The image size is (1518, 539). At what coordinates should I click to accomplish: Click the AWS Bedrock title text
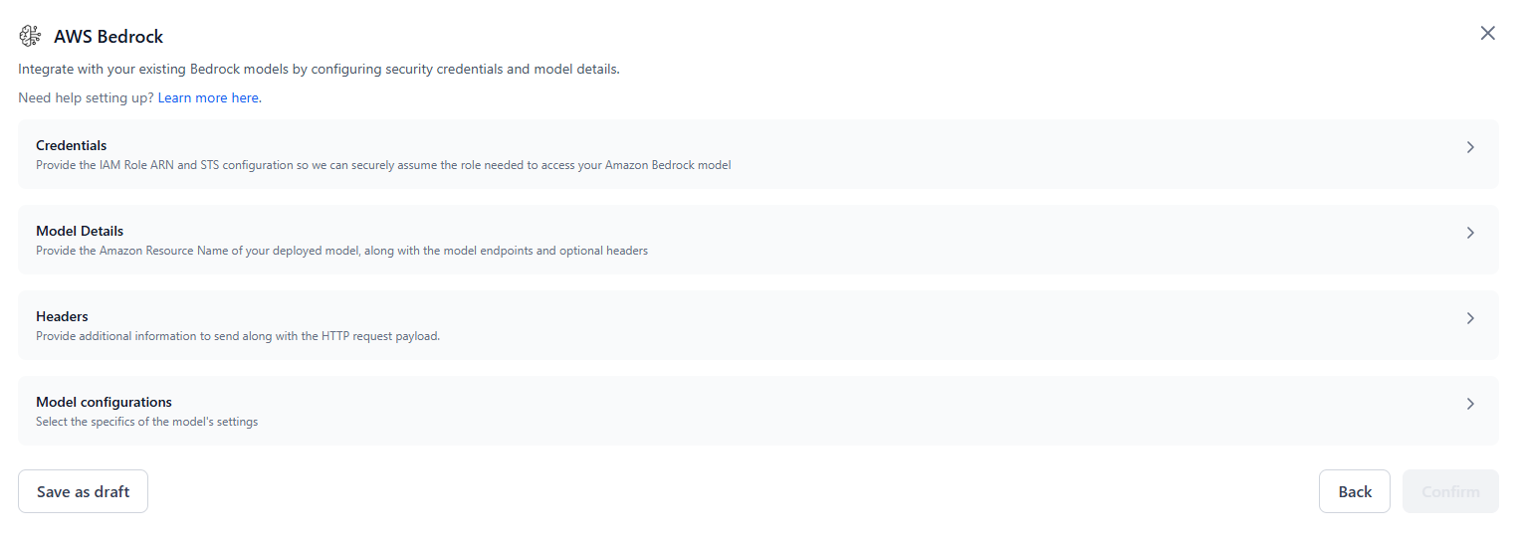108,37
